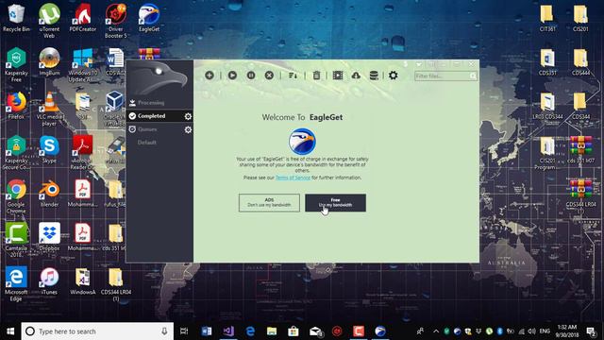Click the EagleGet window dropdown arrow menu
The width and height of the screenshot is (604, 340).
tap(419, 64)
